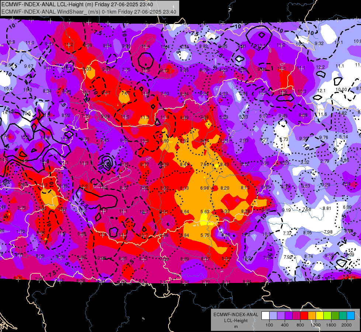Image resolution: width=361 pixels, height=332 pixels.
Task: Click the map value 8.81
Action: pos(327,208)
